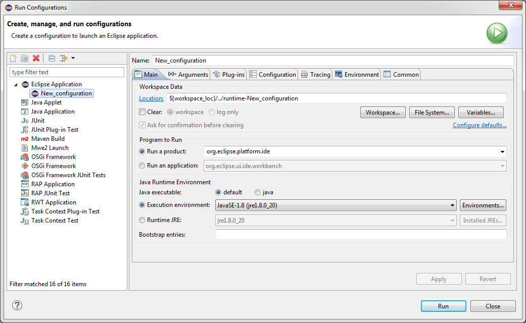526x323 pixels.
Task: Click the Duplicate launch configuration icon
Action: pos(24,59)
